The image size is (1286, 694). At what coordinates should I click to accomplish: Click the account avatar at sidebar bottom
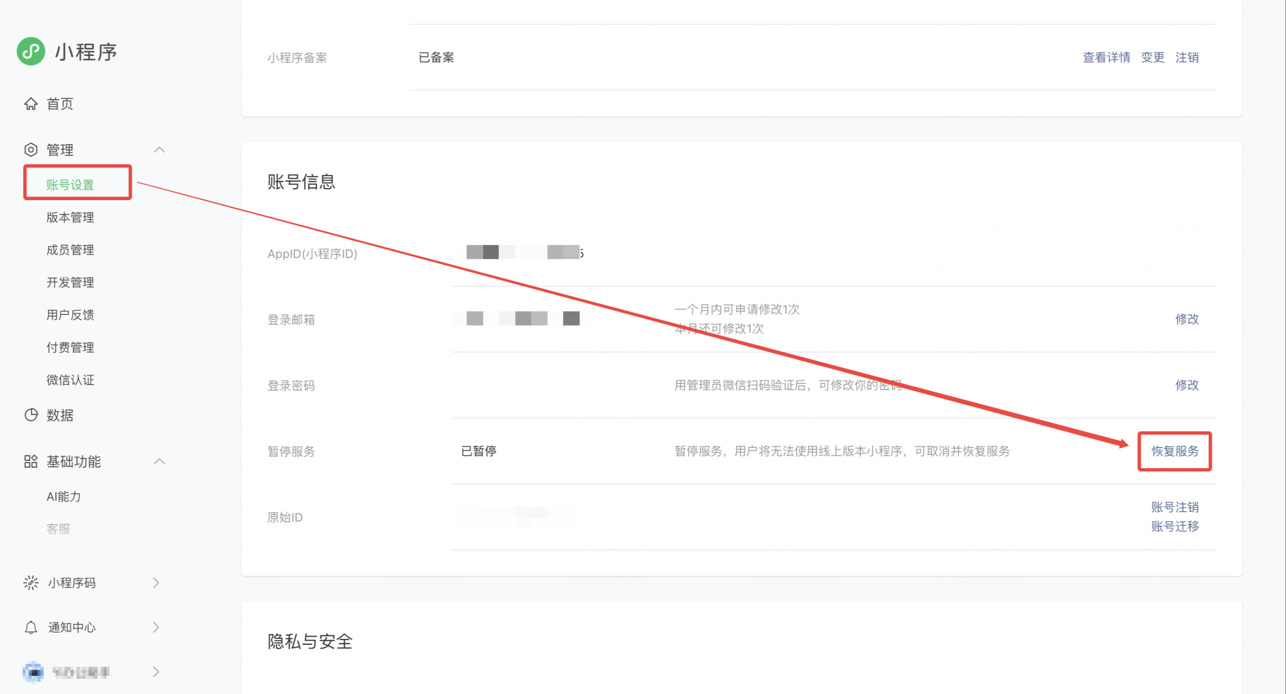pyautogui.click(x=34, y=672)
